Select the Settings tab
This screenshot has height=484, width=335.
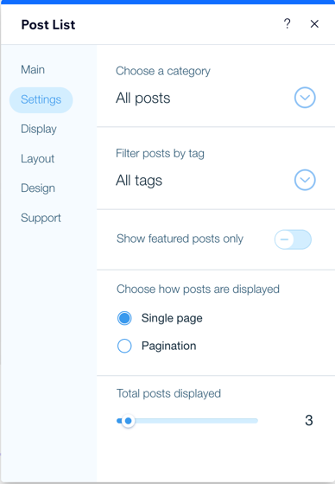[41, 99]
